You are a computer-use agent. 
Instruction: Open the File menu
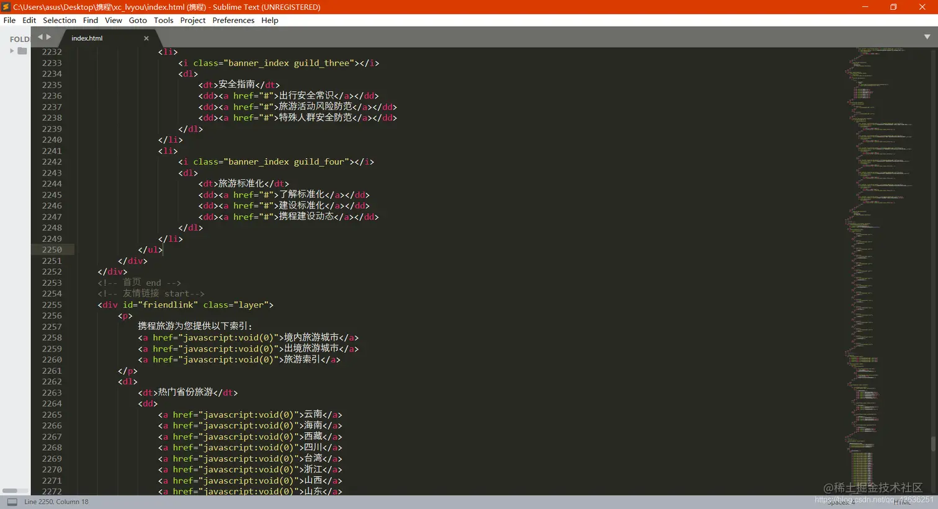[9, 20]
